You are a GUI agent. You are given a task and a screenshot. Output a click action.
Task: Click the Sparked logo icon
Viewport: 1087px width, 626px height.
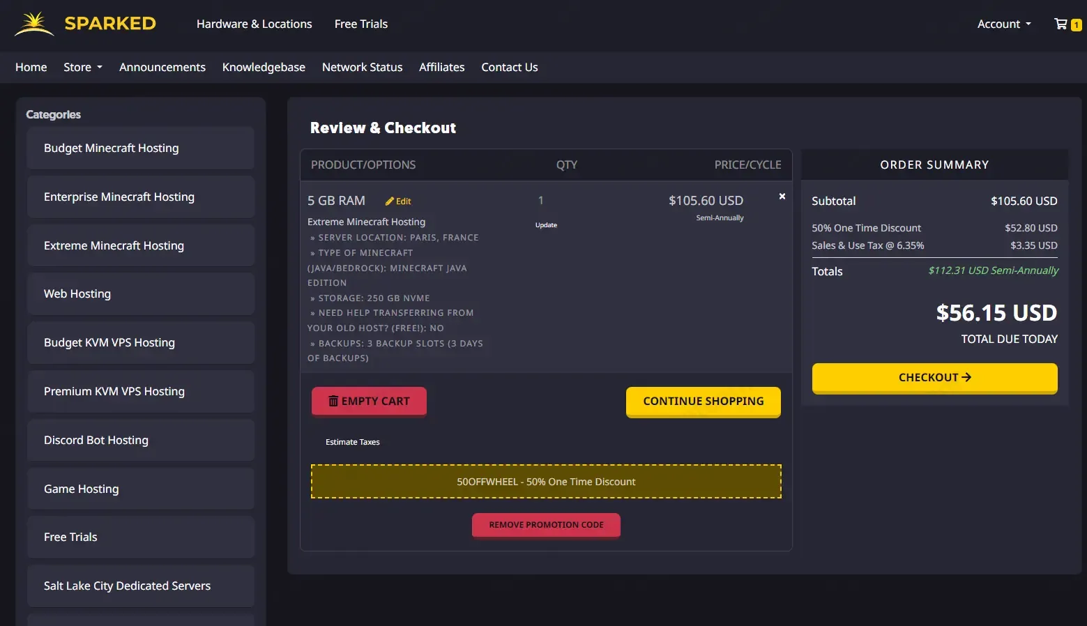tap(34, 24)
